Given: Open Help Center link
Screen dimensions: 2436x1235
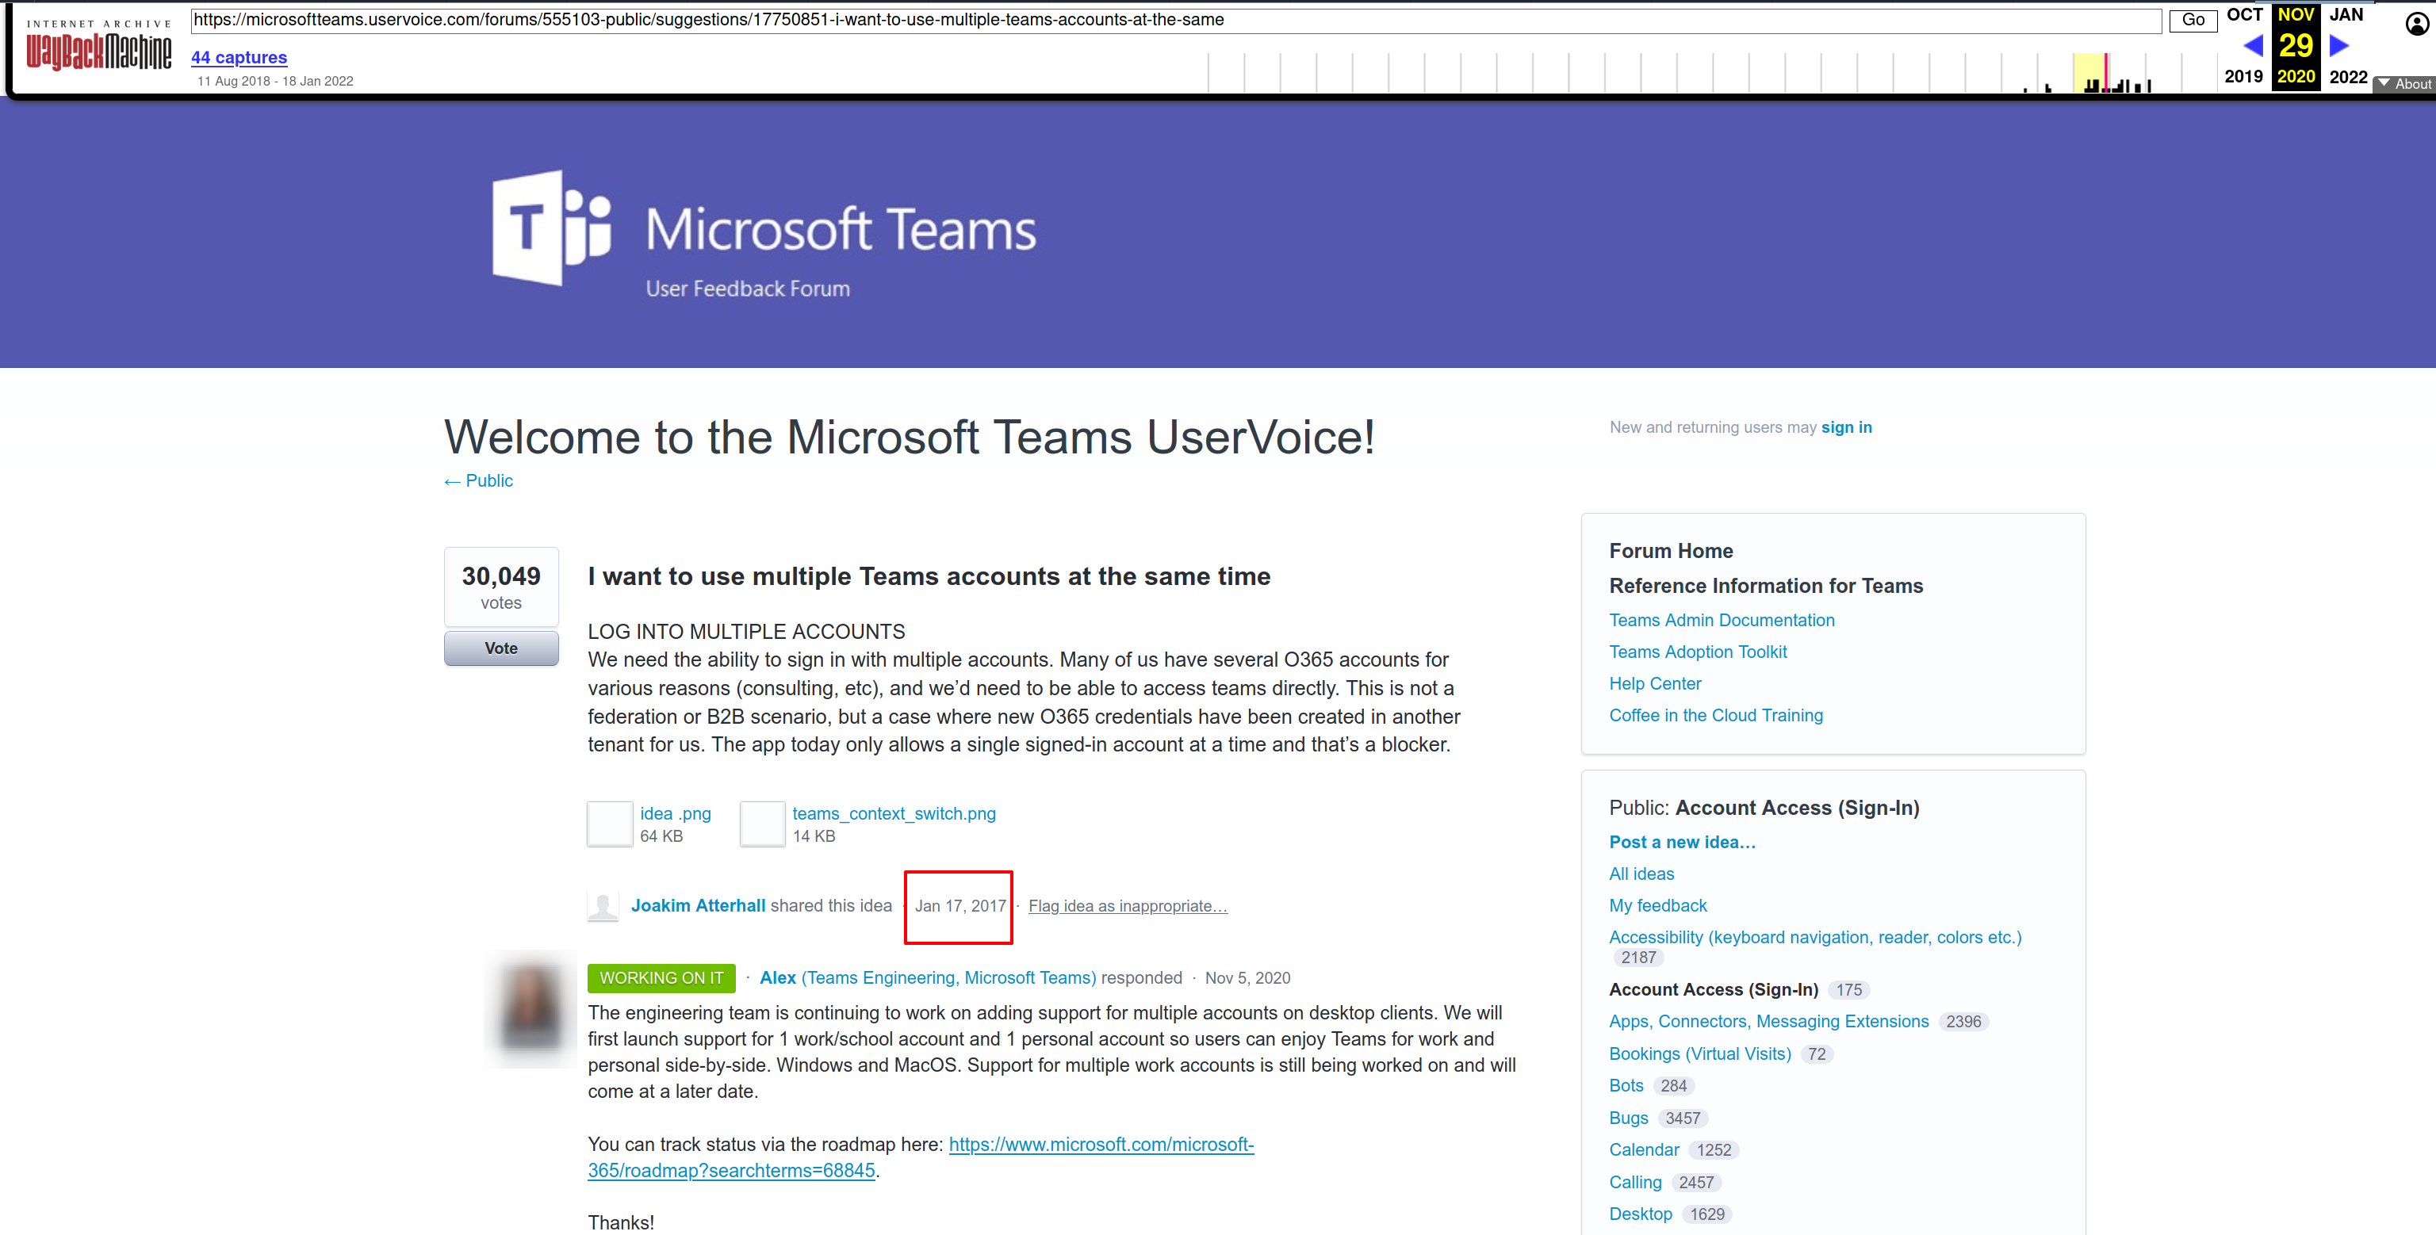Looking at the screenshot, I should (x=1655, y=682).
